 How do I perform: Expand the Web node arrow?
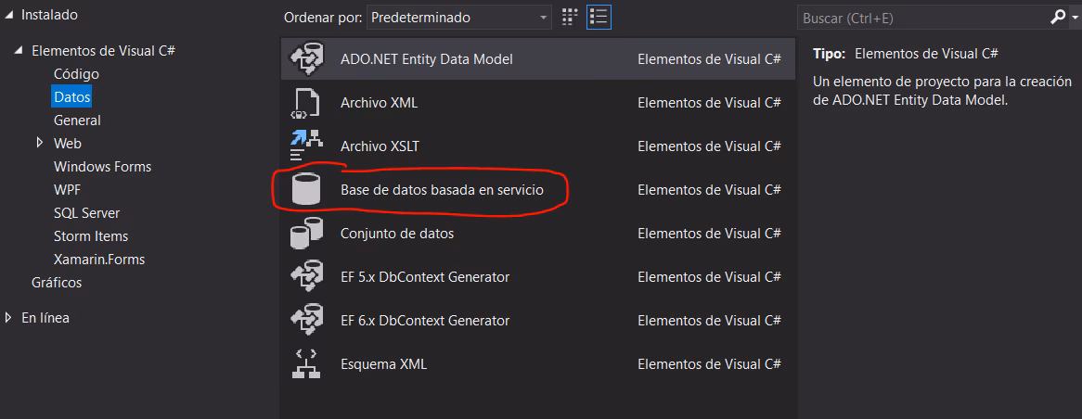pos(40,144)
